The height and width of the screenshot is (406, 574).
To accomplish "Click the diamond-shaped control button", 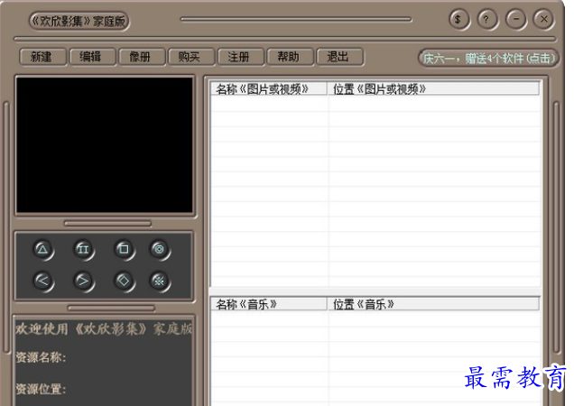I will pyautogui.click(x=124, y=281).
